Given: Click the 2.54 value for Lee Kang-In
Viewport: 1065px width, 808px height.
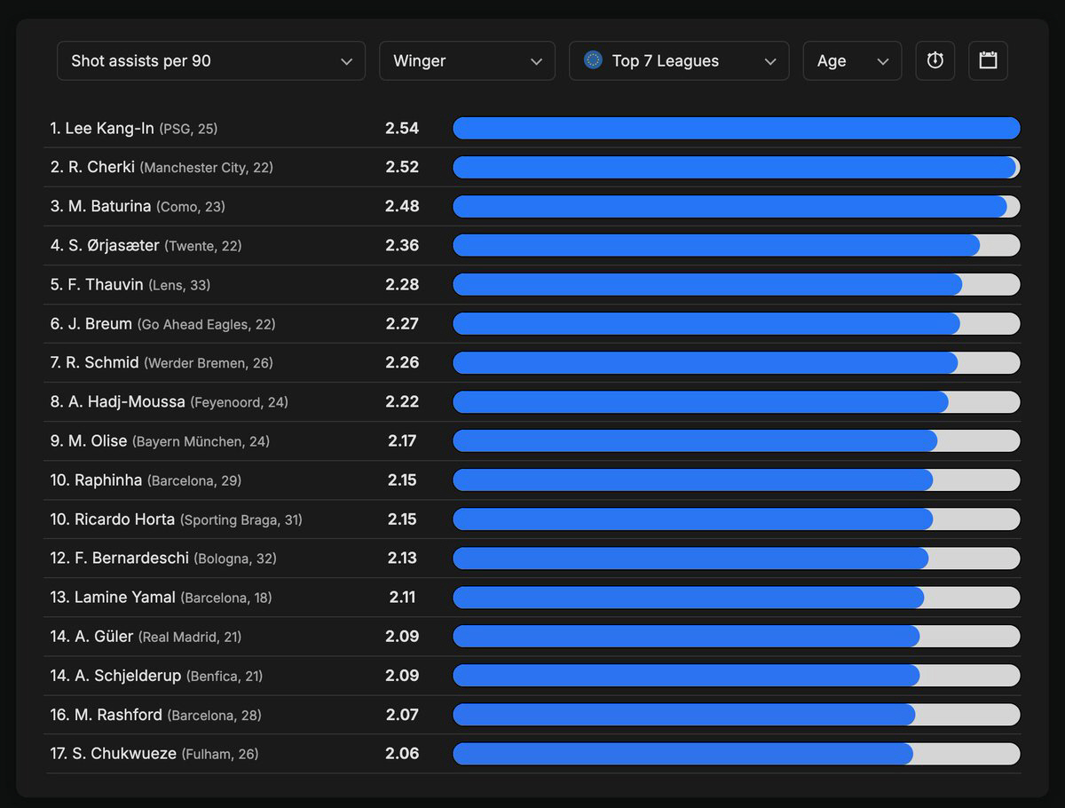Looking at the screenshot, I should [x=402, y=129].
